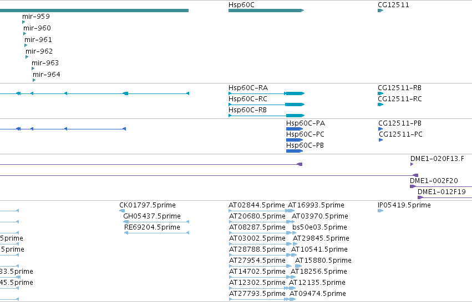Click the AT18256.5prime EST label
This screenshot has width=472, height=302.
pyautogui.click(x=318, y=272)
